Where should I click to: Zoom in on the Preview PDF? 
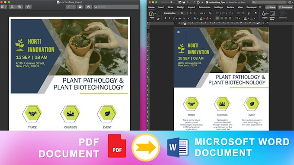point(19,7)
